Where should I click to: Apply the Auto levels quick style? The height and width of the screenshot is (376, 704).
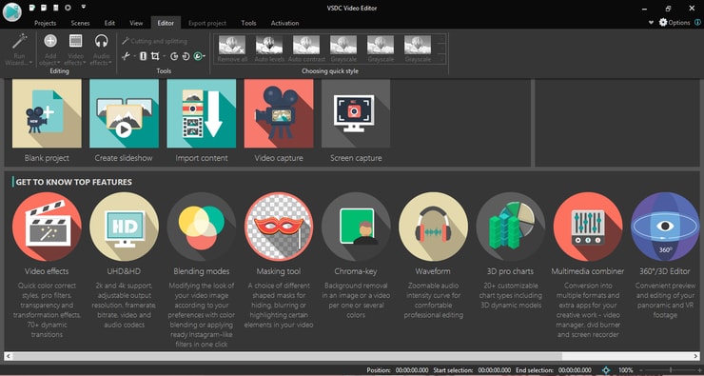click(x=269, y=49)
